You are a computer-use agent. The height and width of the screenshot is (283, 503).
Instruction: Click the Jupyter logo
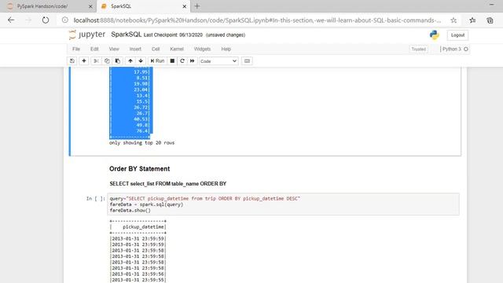[x=87, y=35]
